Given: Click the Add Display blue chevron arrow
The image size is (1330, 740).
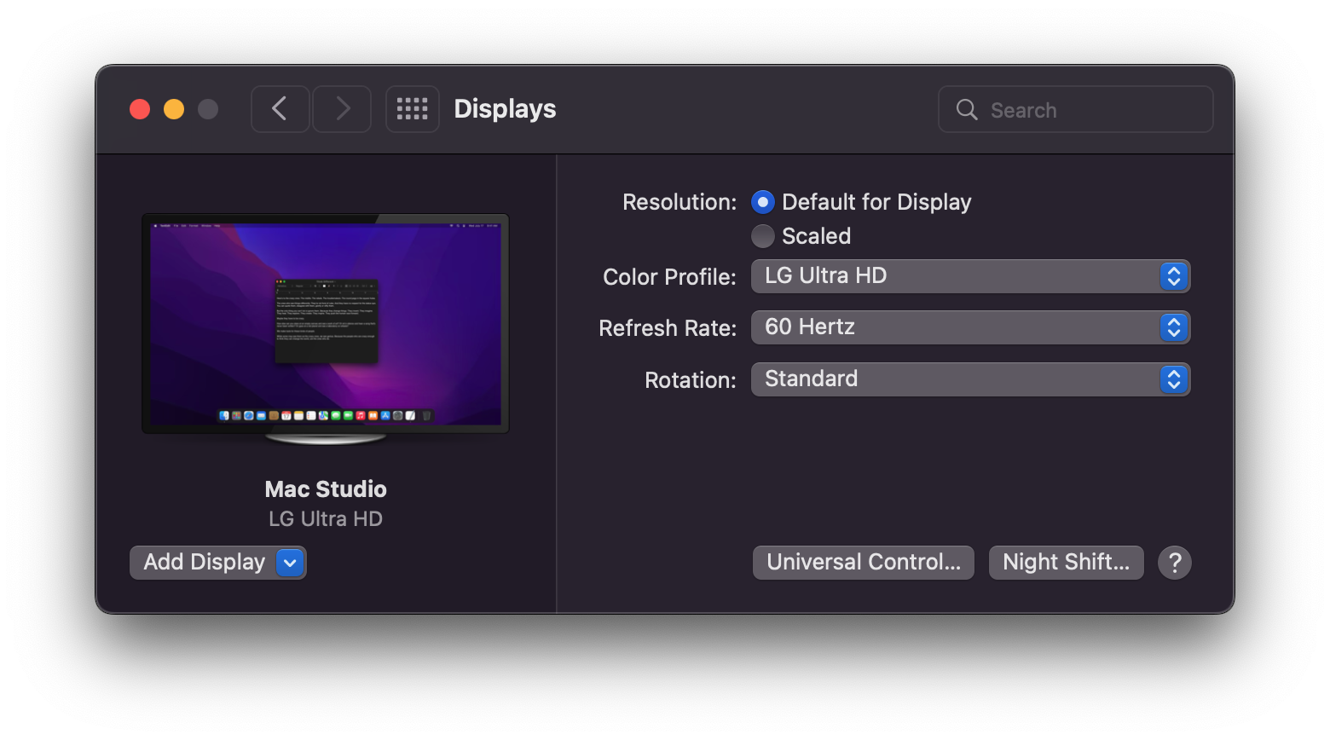Looking at the screenshot, I should [x=290, y=563].
